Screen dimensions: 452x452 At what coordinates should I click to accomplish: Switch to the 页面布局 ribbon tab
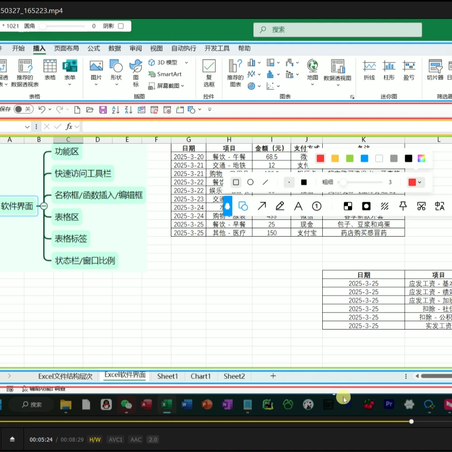[66, 48]
